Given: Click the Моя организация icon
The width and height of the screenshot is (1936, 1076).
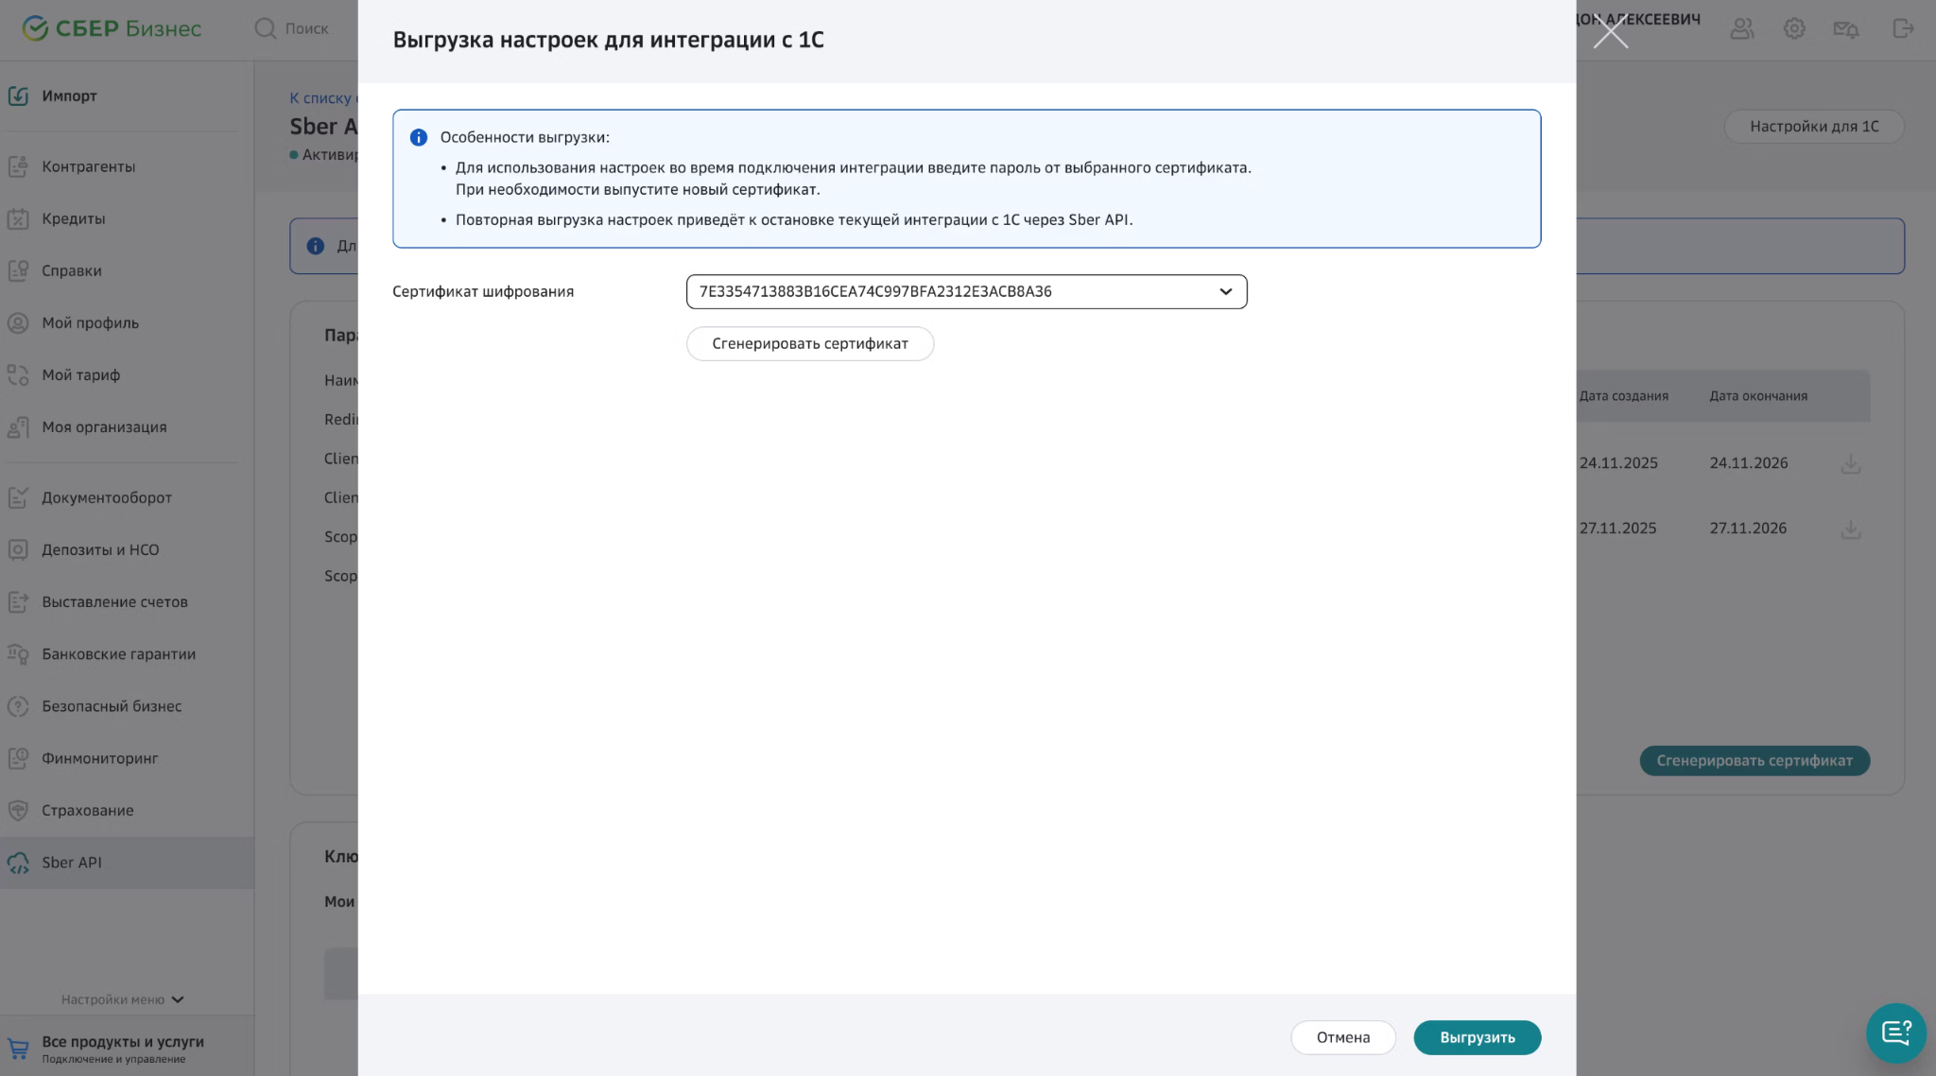Looking at the screenshot, I should [18, 427].
